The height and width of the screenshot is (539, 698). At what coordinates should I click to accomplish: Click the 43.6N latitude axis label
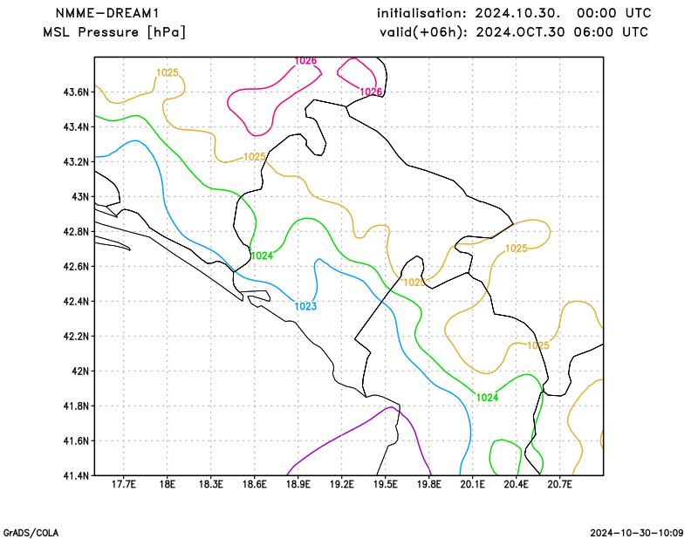tap(76, 92)
